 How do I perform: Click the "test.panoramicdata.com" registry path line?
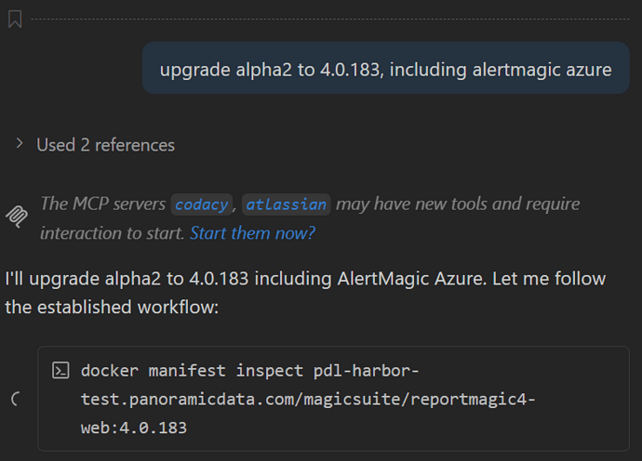pyautogui.click(x=307, y=400)
